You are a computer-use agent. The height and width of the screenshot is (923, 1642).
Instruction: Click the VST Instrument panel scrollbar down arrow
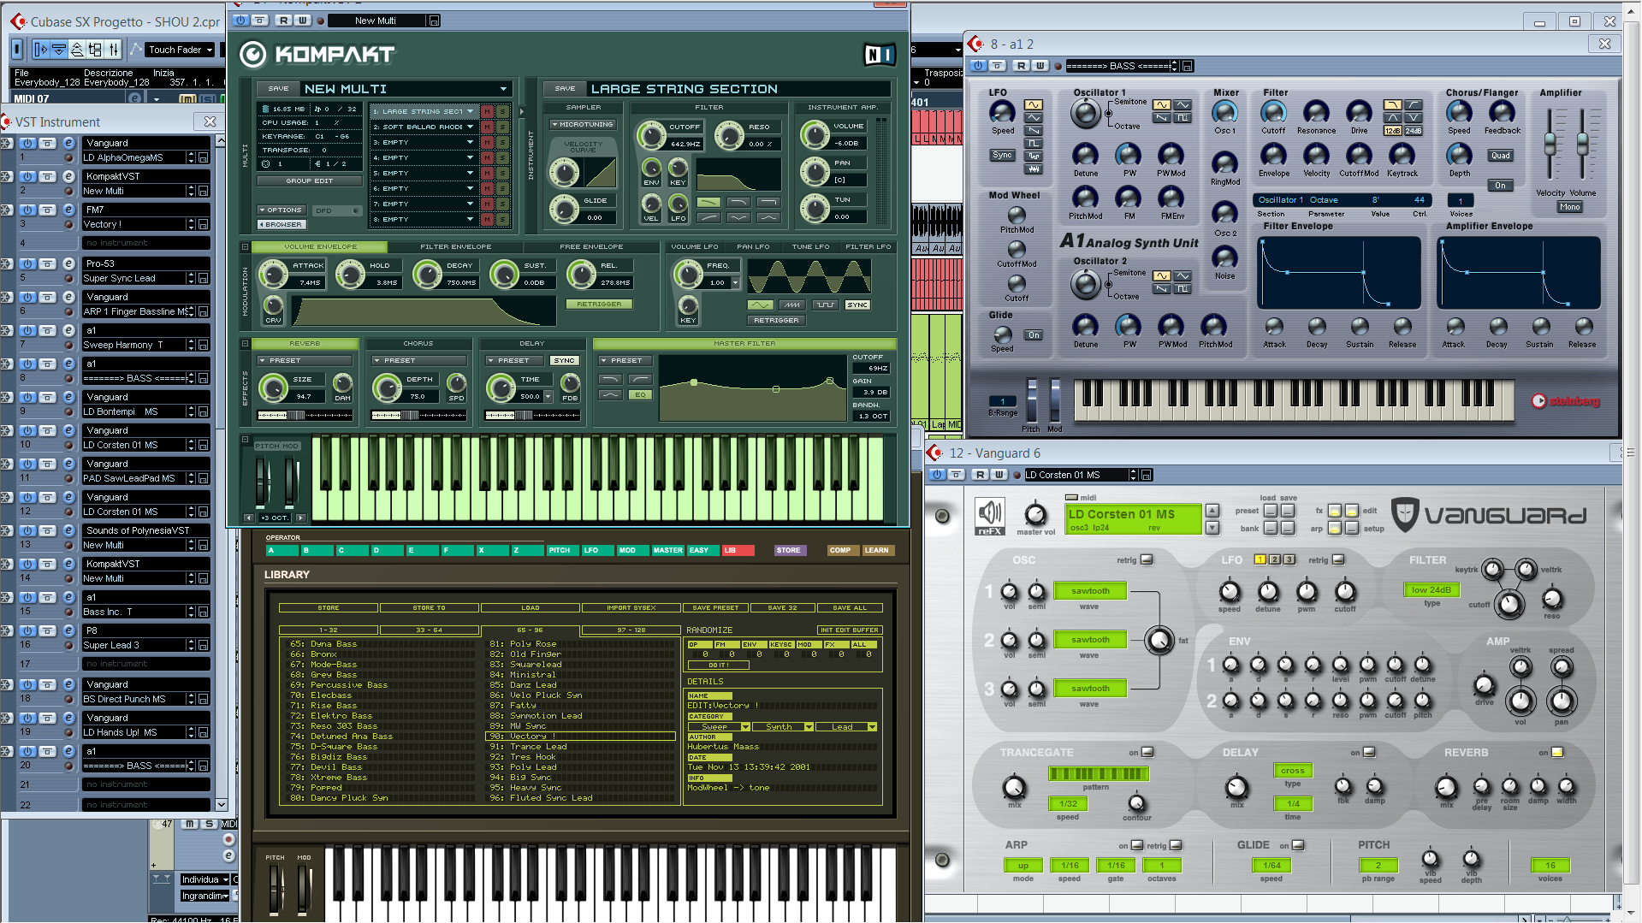pyautogui.click(x=221, y=804)
